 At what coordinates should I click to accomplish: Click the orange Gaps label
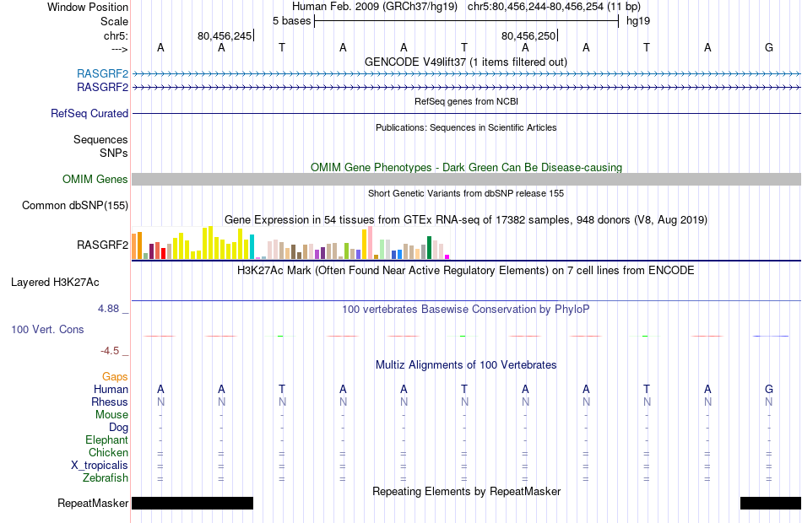click(x=115, y=377)
